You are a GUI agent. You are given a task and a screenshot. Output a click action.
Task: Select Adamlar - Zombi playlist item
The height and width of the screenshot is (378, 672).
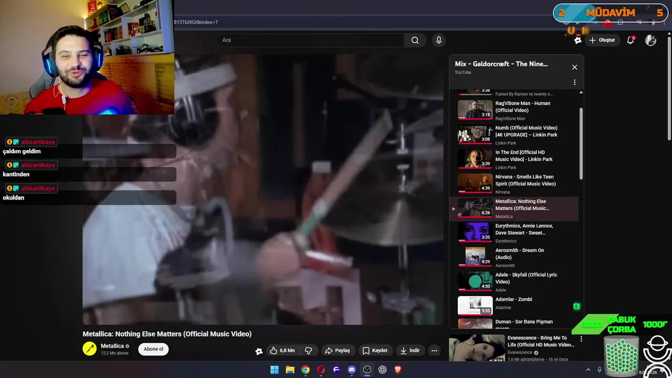click(514, 306)
